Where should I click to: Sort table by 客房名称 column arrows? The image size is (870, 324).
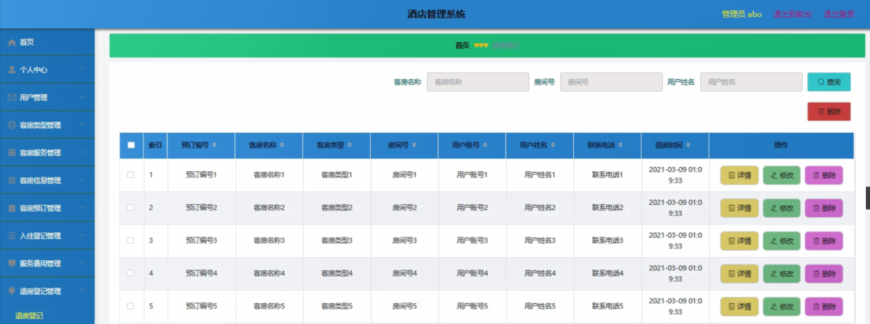coord(282,145)
